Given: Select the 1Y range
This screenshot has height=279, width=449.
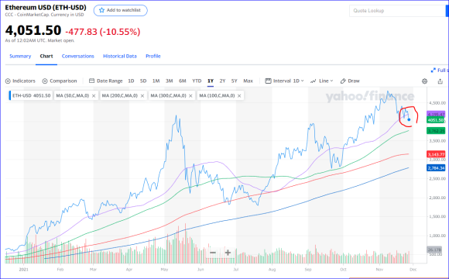Looking at the screenshot, I should point(211,81).
